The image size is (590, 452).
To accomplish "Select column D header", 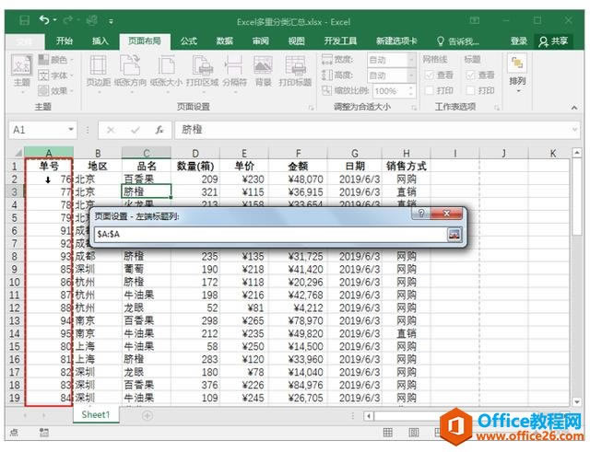I will 195,153.
